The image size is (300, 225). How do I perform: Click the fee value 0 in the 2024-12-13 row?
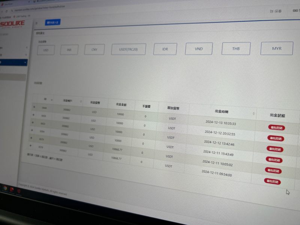(x=145, y=116)
